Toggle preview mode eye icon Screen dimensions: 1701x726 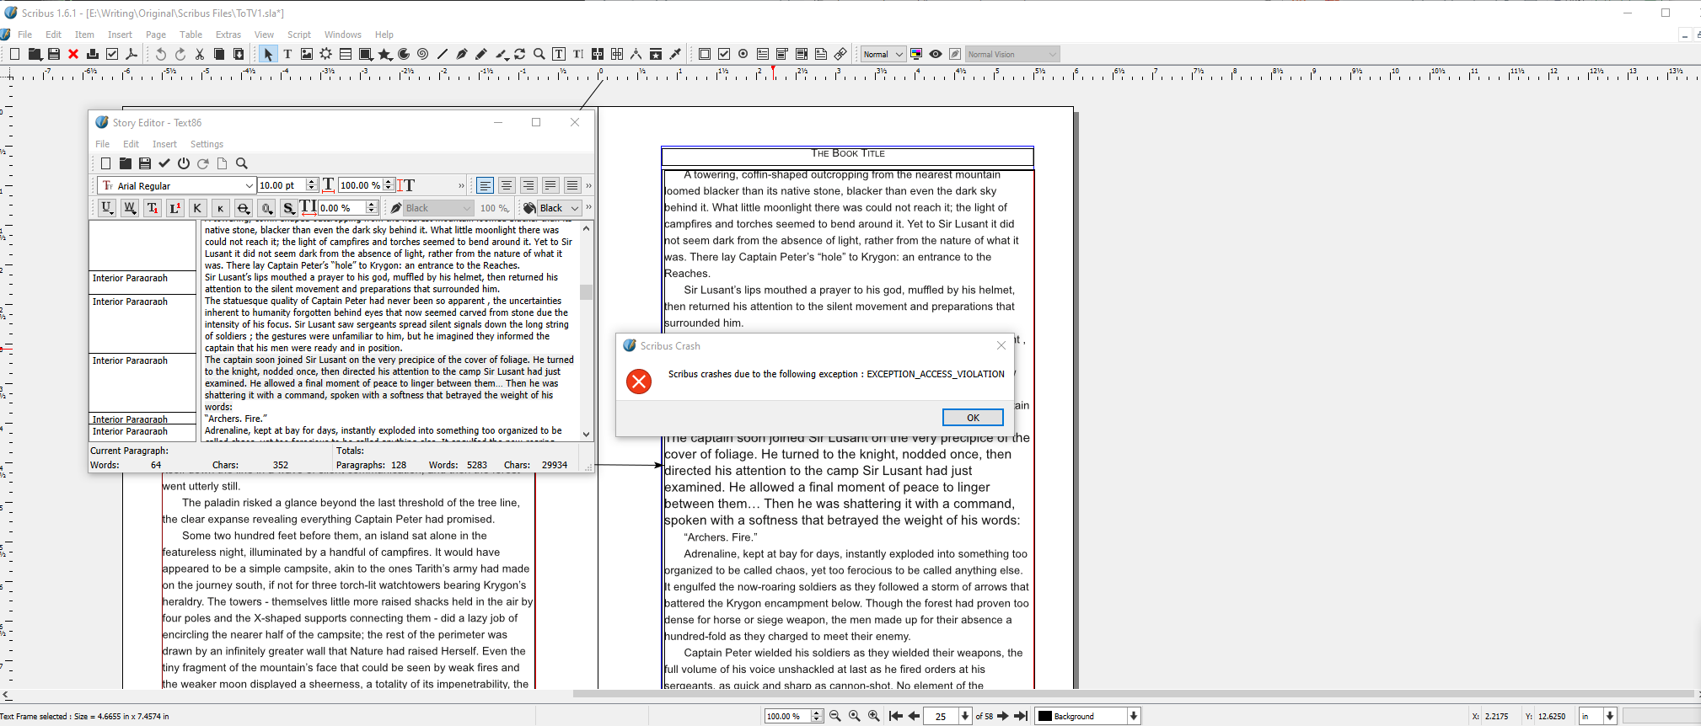[x=936, y=54]
